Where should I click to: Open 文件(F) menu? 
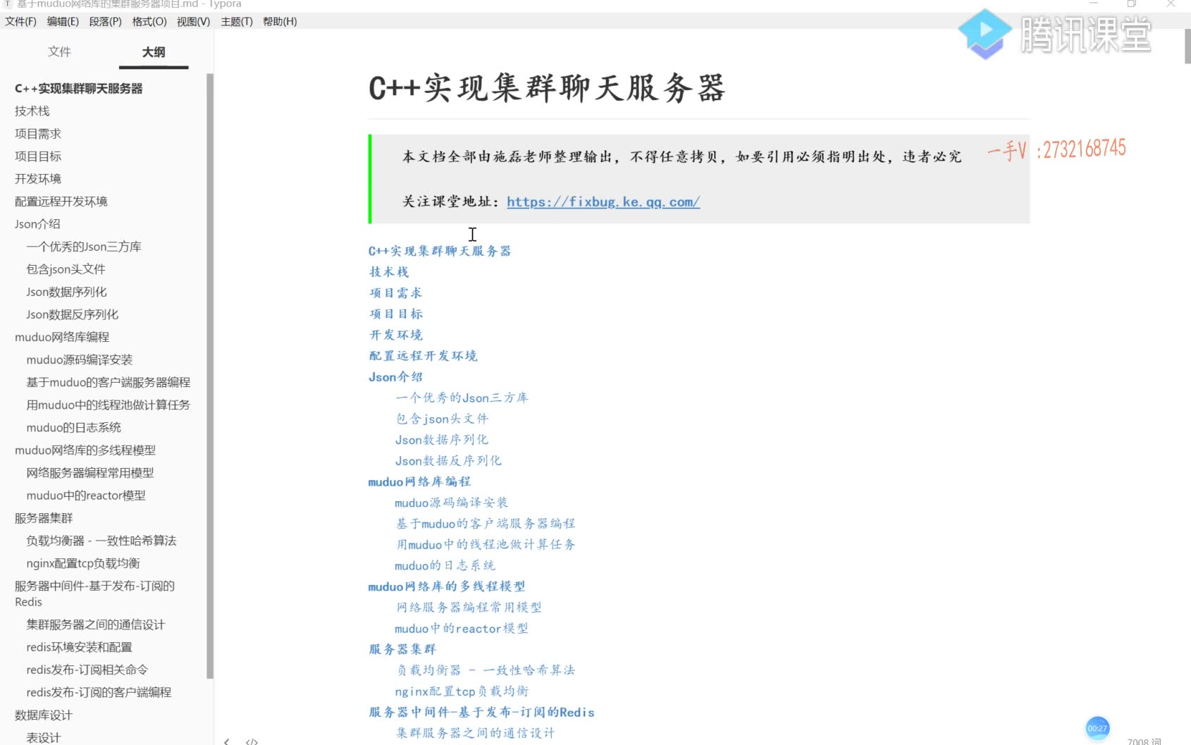(x=20, y=21)
